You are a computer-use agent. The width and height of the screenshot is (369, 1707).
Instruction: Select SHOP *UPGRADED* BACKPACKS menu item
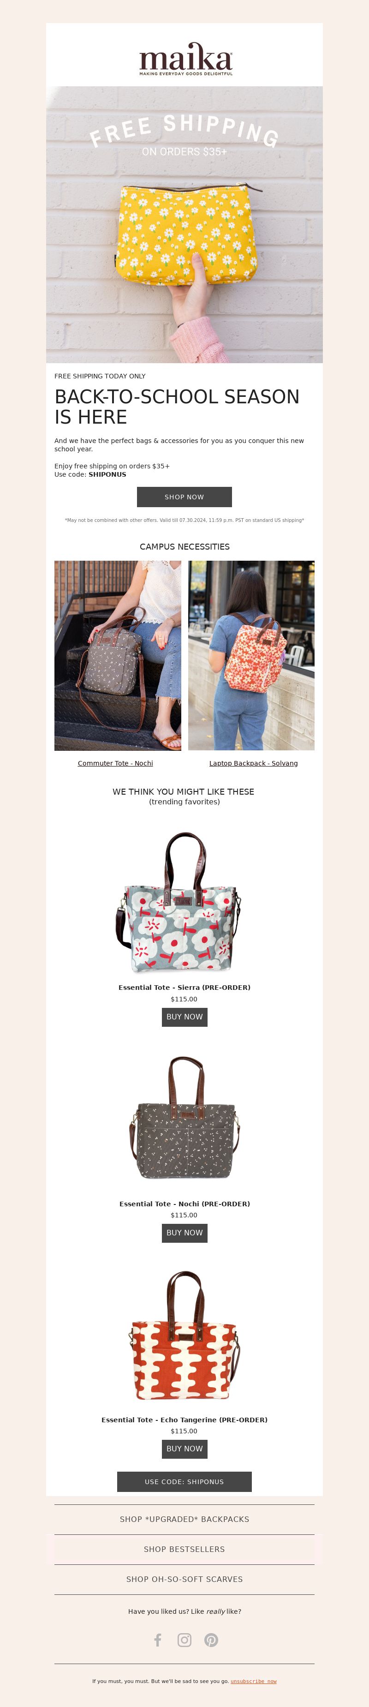pos(184,1520)
